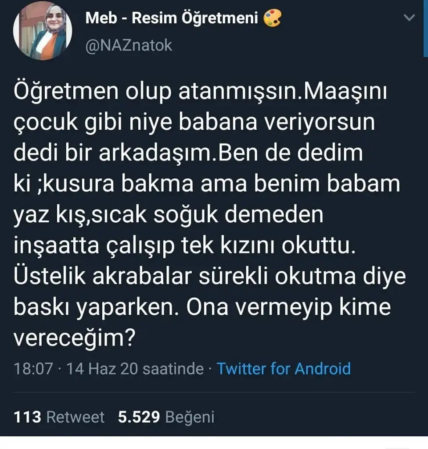428x449 pixels.
Task: View the 5.529 Beğeni likes list
Action: (x=166, y=417)
